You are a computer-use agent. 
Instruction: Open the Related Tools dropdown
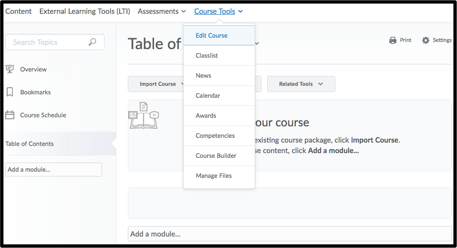pos(301,84)
